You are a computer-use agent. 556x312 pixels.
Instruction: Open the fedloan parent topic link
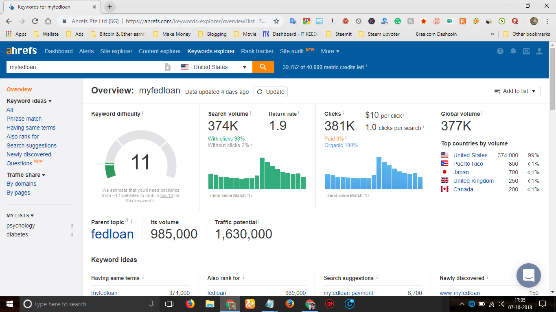point(112,234)
